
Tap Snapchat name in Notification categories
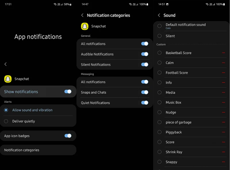click(x=98, y=26)
